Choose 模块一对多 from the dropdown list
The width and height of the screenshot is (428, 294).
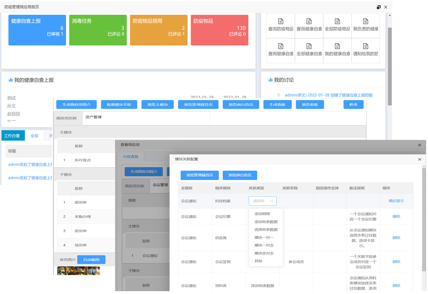point(264,245)
